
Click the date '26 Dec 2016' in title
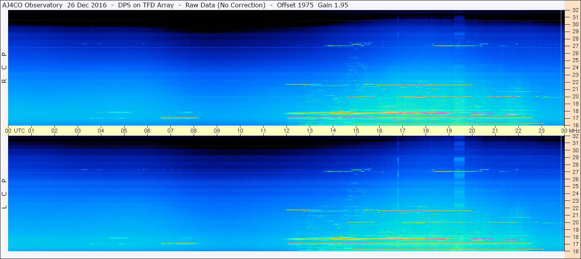[x=87, y=5]
